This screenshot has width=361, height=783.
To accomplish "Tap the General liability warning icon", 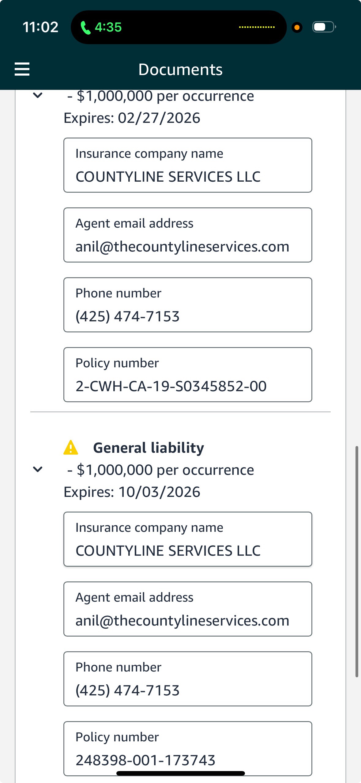I will point(71,447).
